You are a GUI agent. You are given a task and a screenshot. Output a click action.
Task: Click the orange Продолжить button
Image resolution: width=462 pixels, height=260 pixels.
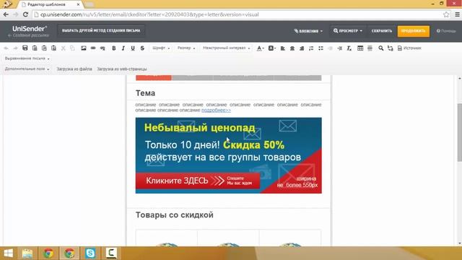click(414, 31)
